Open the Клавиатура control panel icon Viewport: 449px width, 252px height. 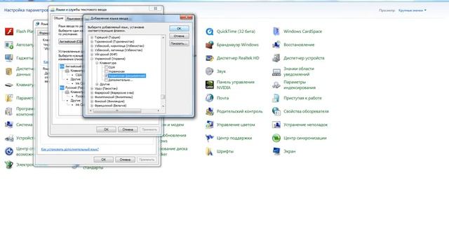[9, 85]
